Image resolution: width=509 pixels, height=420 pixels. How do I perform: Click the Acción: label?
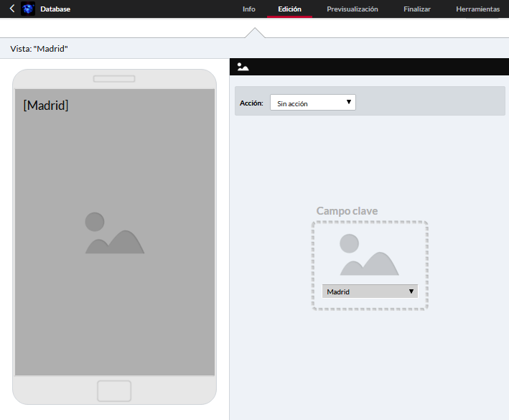click(x=251, y=103)
